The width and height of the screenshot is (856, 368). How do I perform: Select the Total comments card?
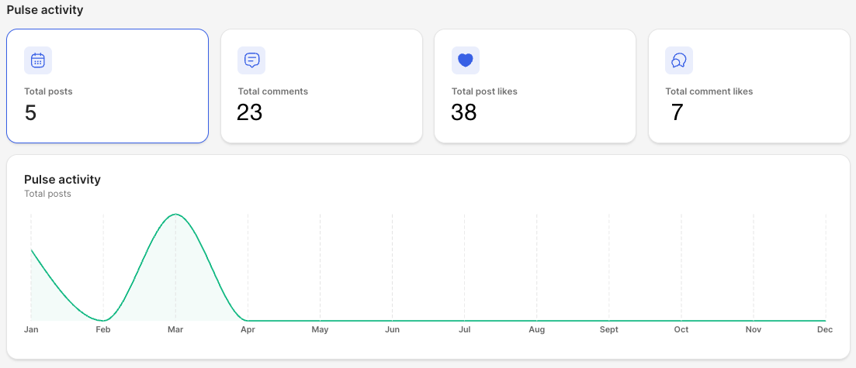pyautogui.click(x=321, y=86)
